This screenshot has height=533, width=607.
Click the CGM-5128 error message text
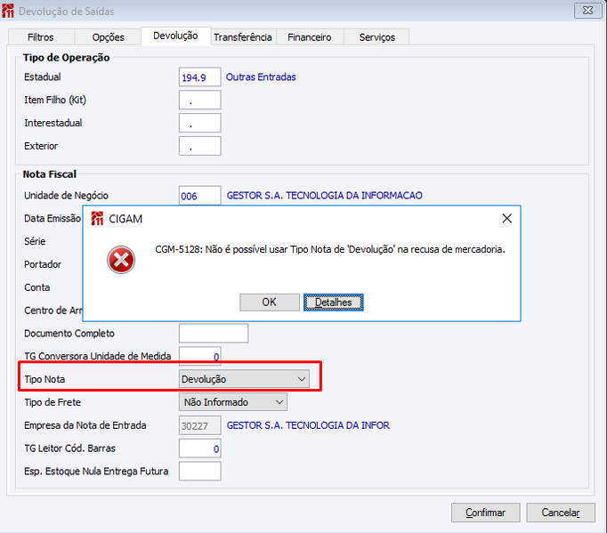[330, 249]
